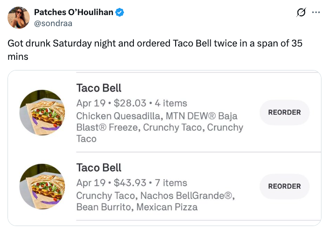Open the Taco Bell title of the $43.93 order
The width and height of the screenshot is (329, 234).
pos(99,168)
